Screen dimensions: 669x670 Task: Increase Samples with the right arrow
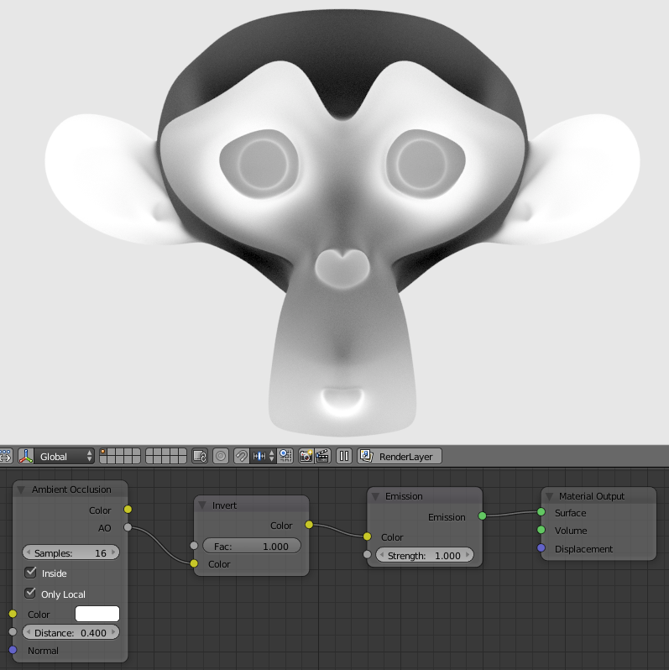[x=113, y=552]
